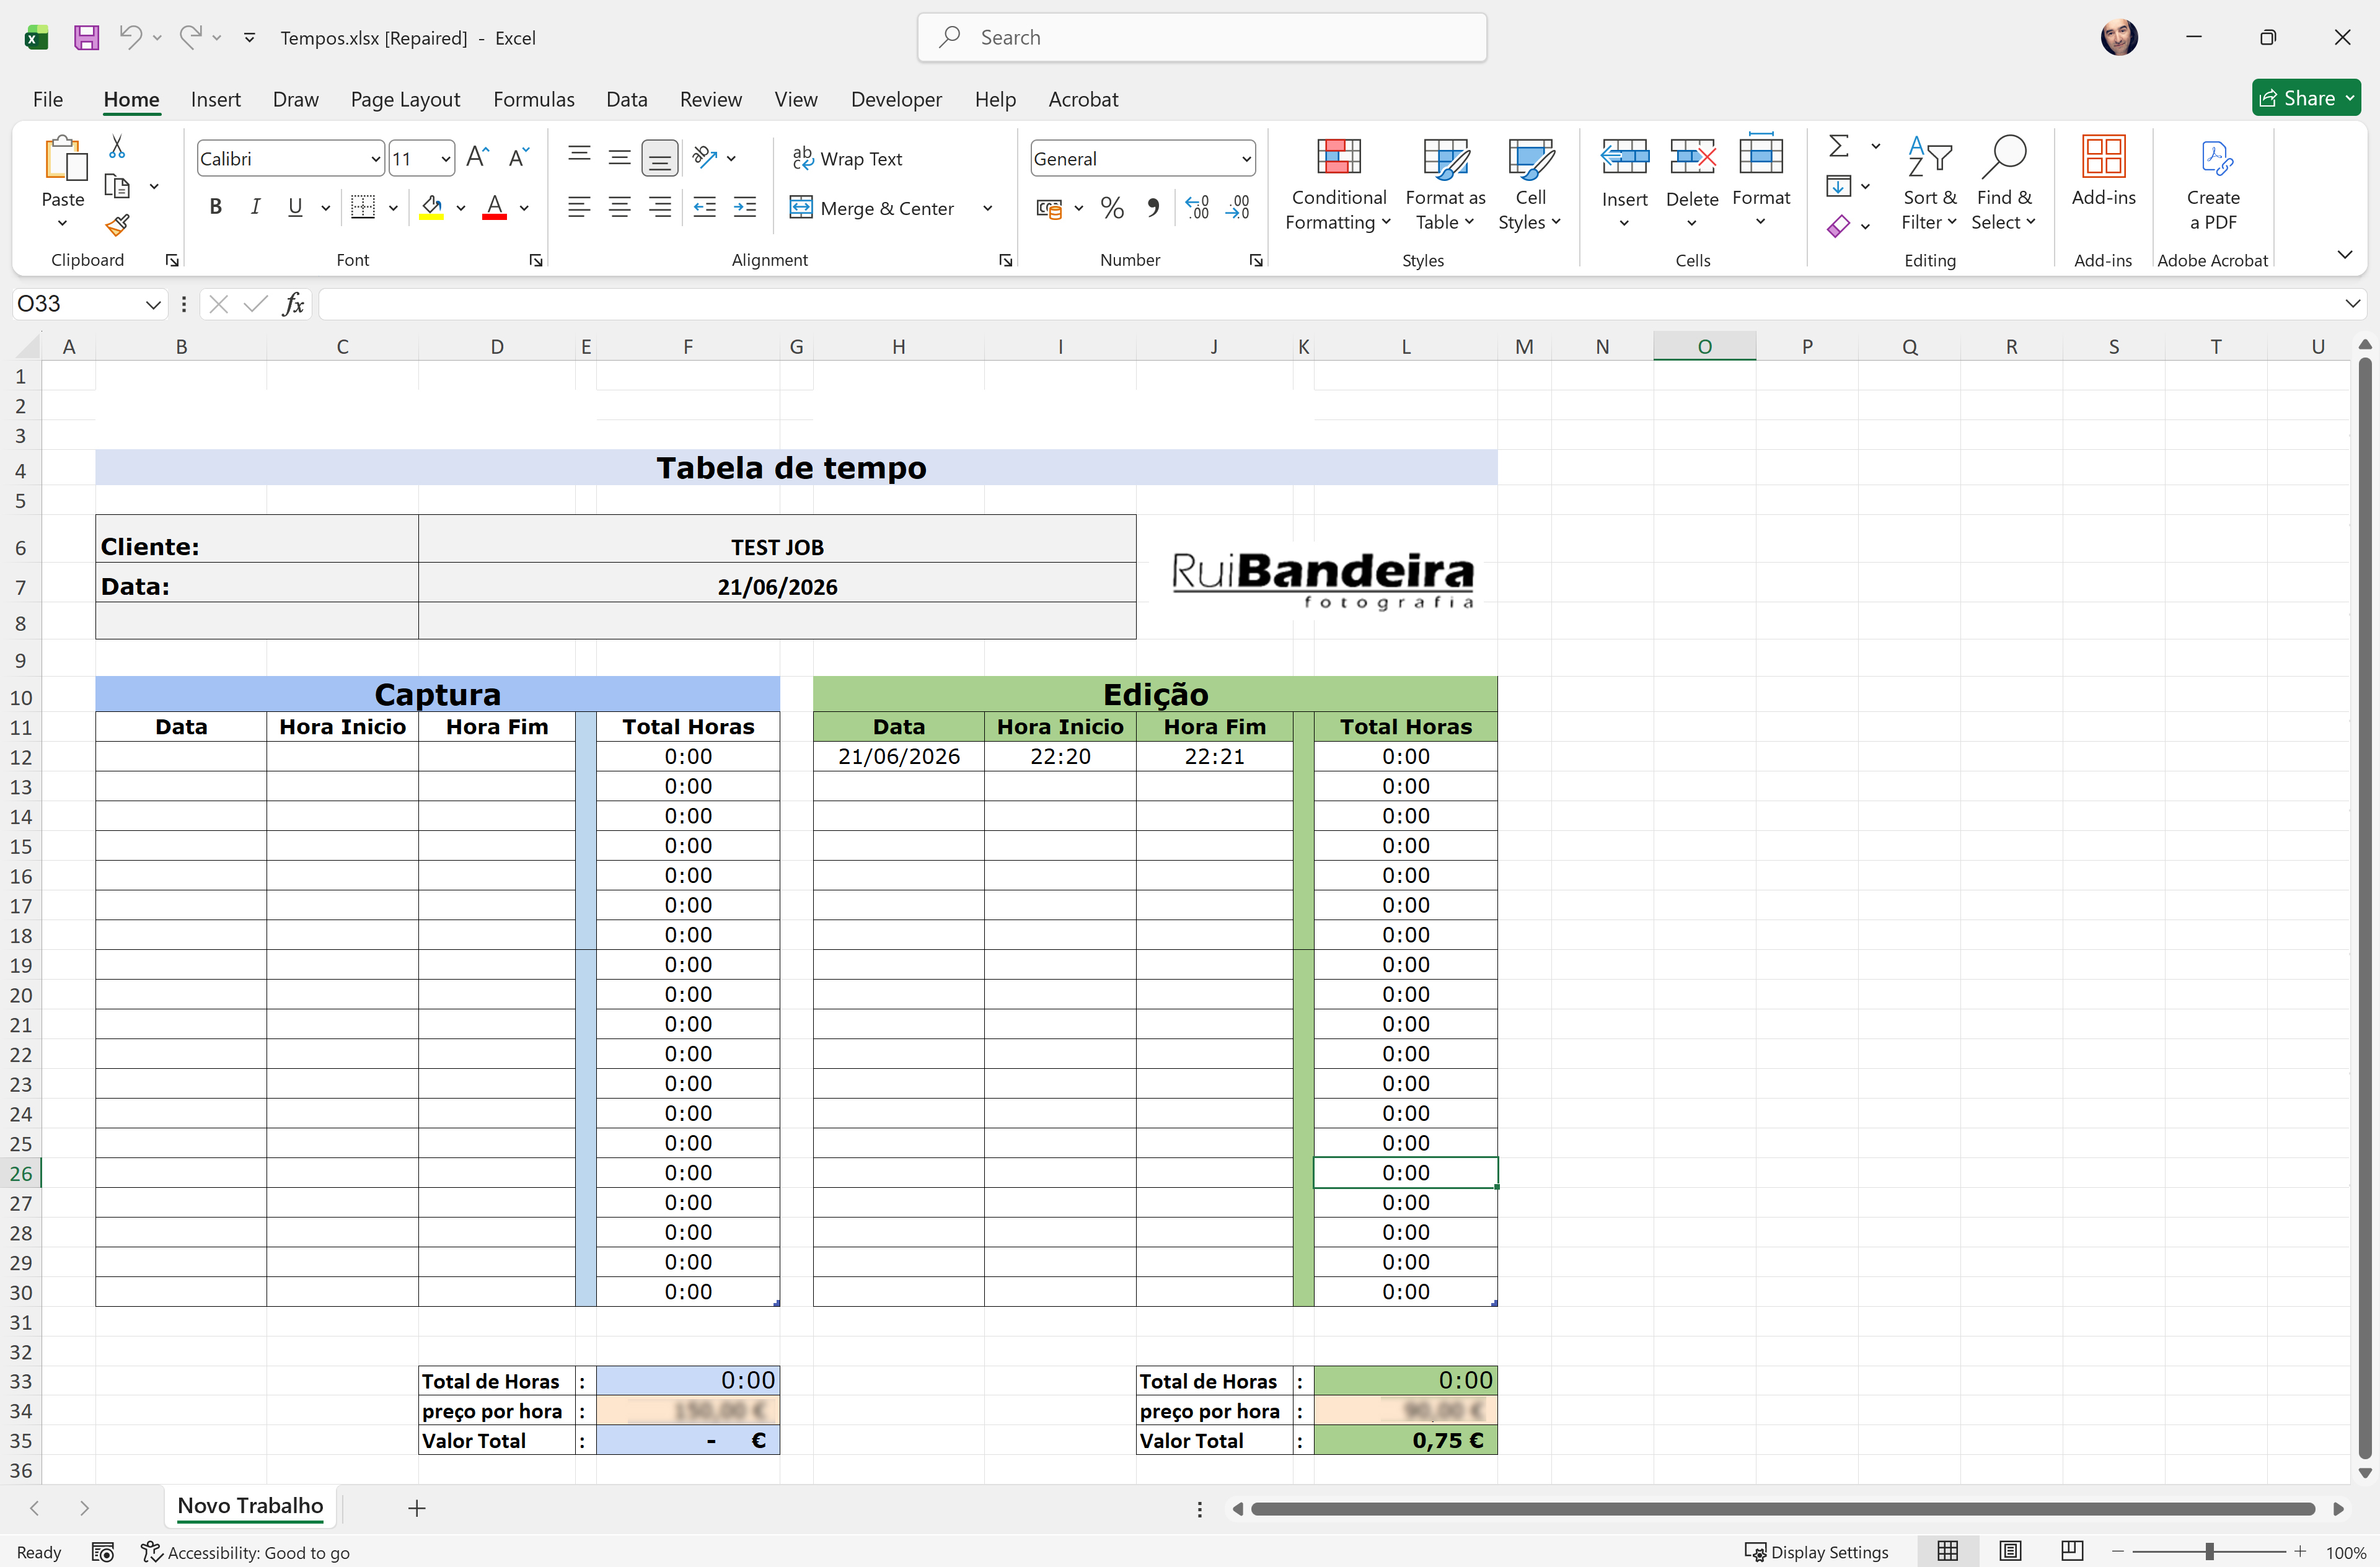Set Middle Align vertical alignment

click(x=620, y=157)
